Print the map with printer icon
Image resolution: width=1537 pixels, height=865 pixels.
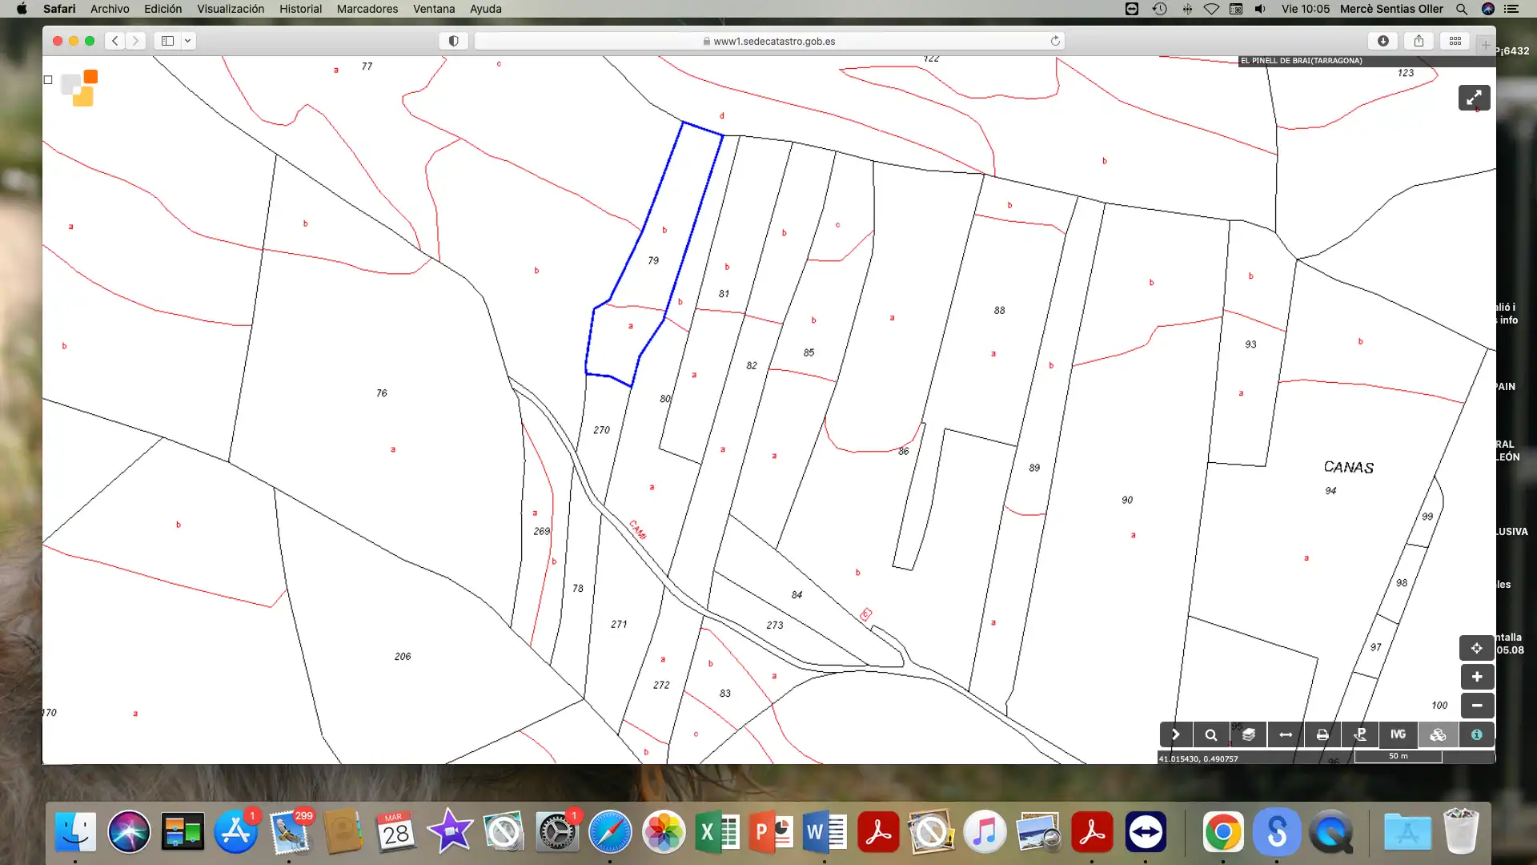click(x=1322, y=734)
